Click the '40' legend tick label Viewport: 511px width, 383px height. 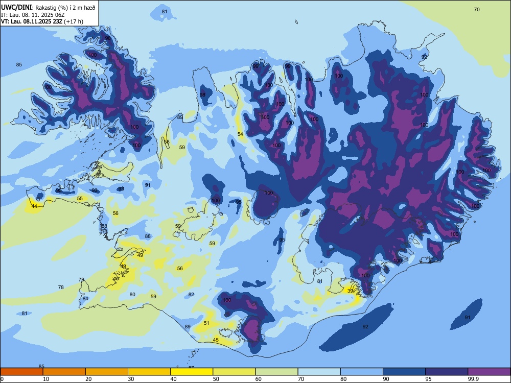pos(173,379)
